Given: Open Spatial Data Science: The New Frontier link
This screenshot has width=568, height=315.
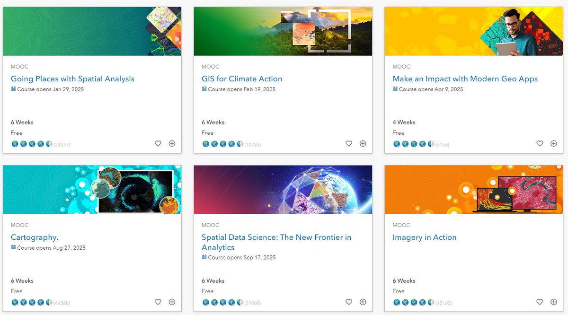Looking at the screenshot, I should point(276,242).
